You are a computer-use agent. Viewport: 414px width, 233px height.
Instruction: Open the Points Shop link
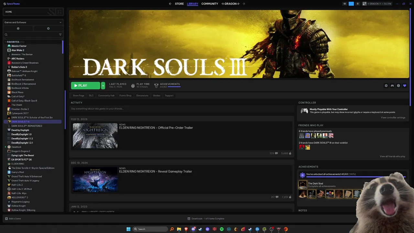tap(125, 95)
